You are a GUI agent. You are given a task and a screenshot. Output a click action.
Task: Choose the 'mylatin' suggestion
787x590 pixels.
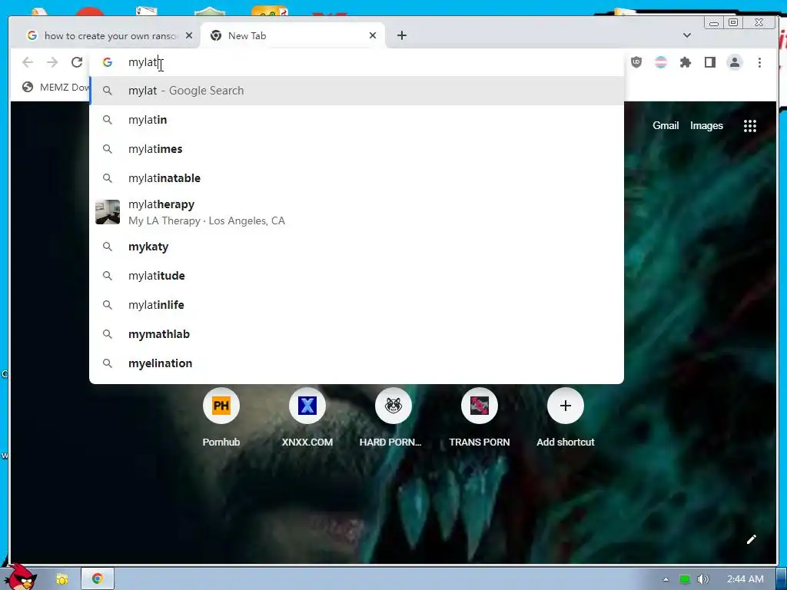click(357, 120)
